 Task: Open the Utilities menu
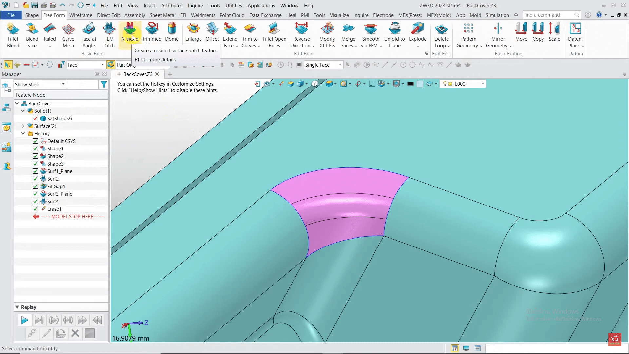(x=234, y=6)
